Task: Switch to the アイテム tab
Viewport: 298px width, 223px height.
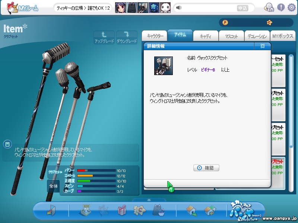Action: (180, 35)
